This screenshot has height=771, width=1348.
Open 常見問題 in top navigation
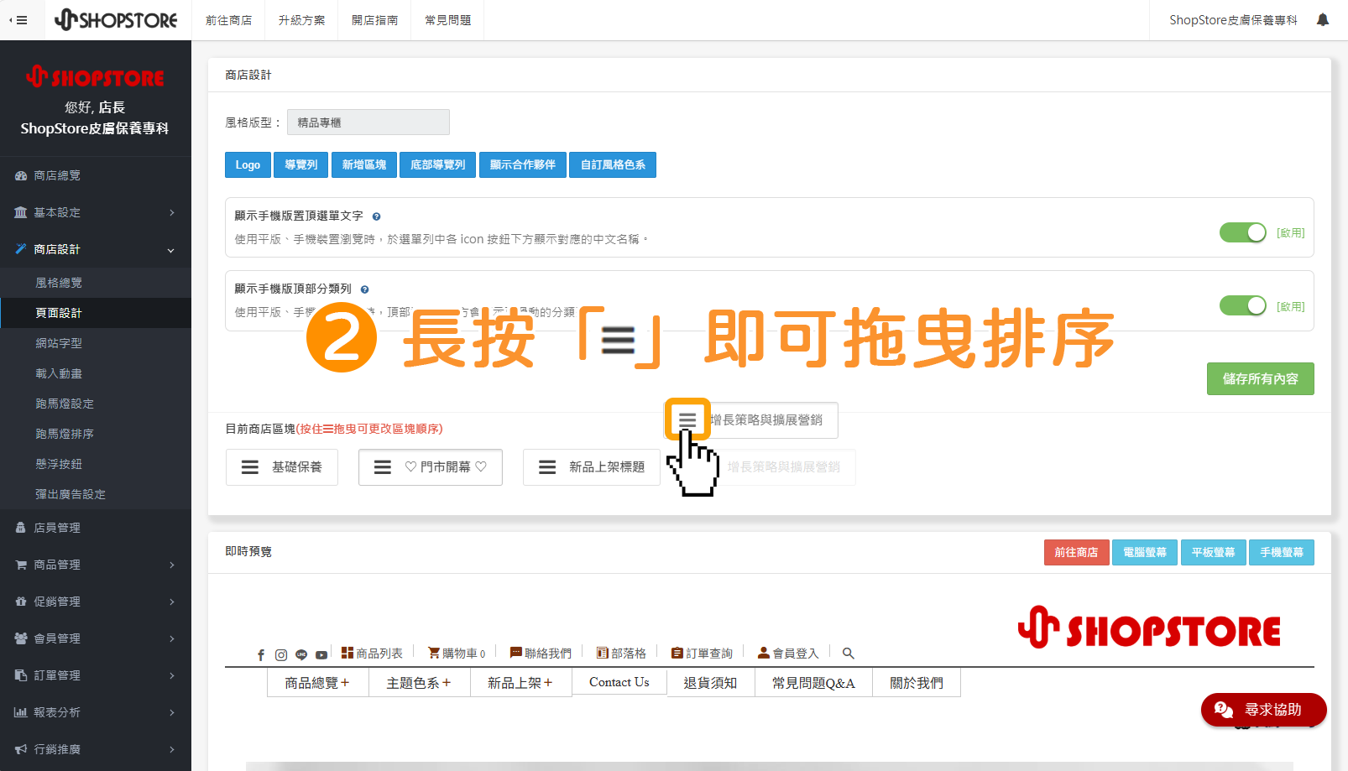[448, 20]
